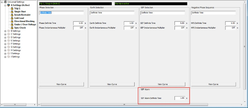The image size is (248, 108).
Task: Open Negative Phase Sequence curve type dropdown
Action: 214,12
